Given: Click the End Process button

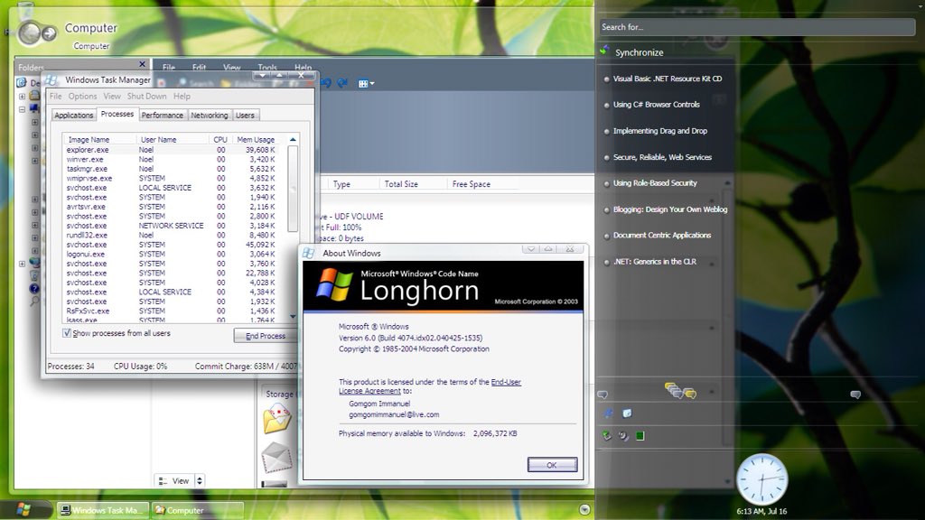Looking at the screenshot, I should coord(266,336).
